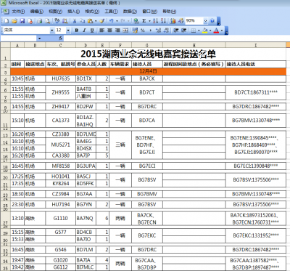
Task: Sort descending with the Z-A icon
Action: pyautogui.click(x=163, y=21)
